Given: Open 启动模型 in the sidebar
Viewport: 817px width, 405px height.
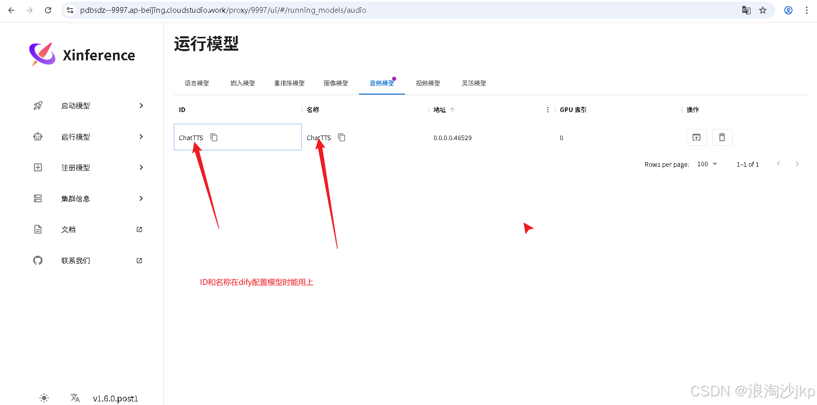Looking at the screenshot, I should [76, 106].
